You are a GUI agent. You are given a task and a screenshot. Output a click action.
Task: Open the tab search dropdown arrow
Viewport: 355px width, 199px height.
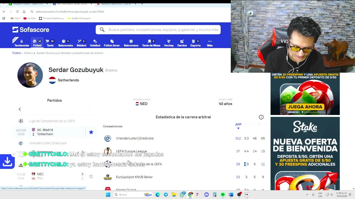pyautogui.click(x=4, y=4)
